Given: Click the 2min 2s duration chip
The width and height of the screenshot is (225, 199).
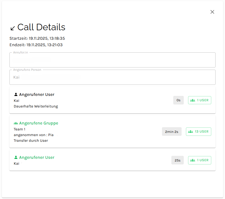Looking at the screenshot, I should pos(172,131).
